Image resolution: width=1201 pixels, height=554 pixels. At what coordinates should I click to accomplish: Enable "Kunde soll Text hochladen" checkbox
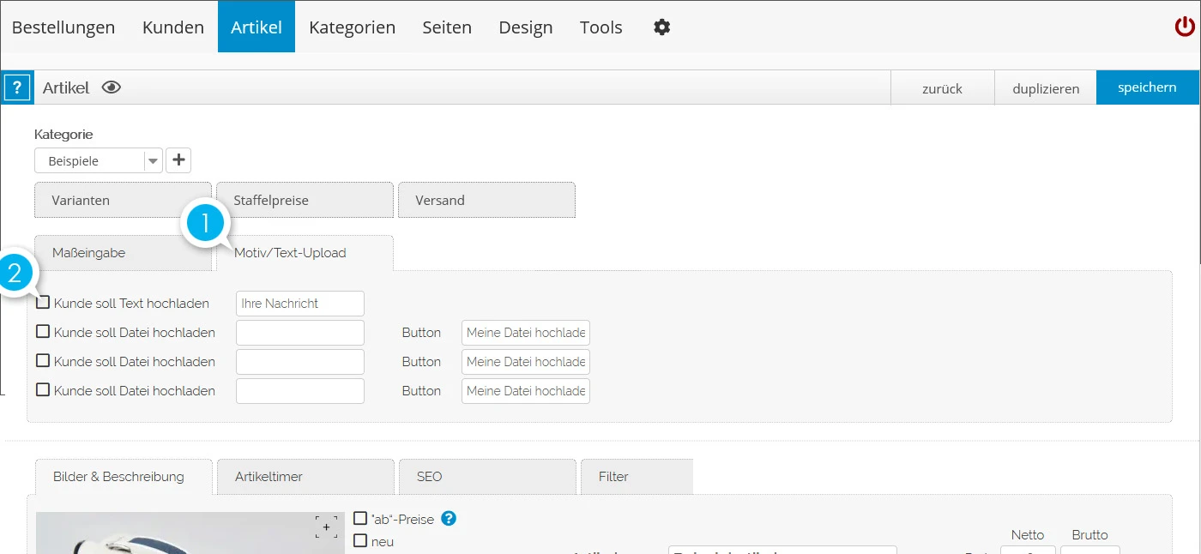point(43,303)
